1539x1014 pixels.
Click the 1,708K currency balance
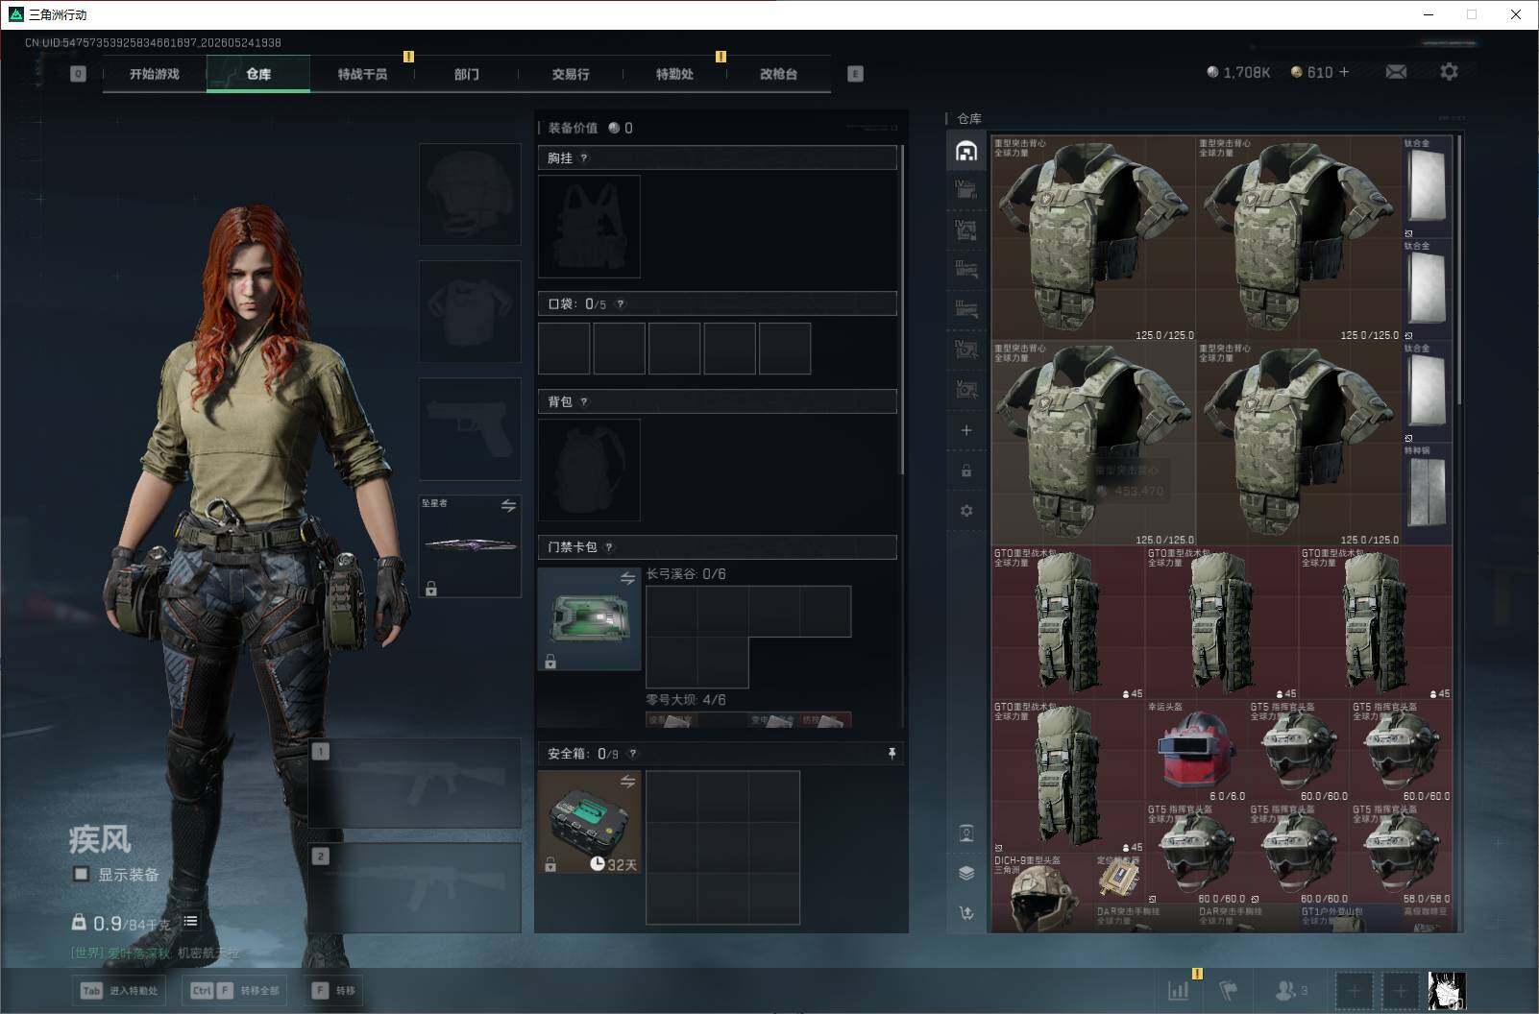pos(1238,72)
